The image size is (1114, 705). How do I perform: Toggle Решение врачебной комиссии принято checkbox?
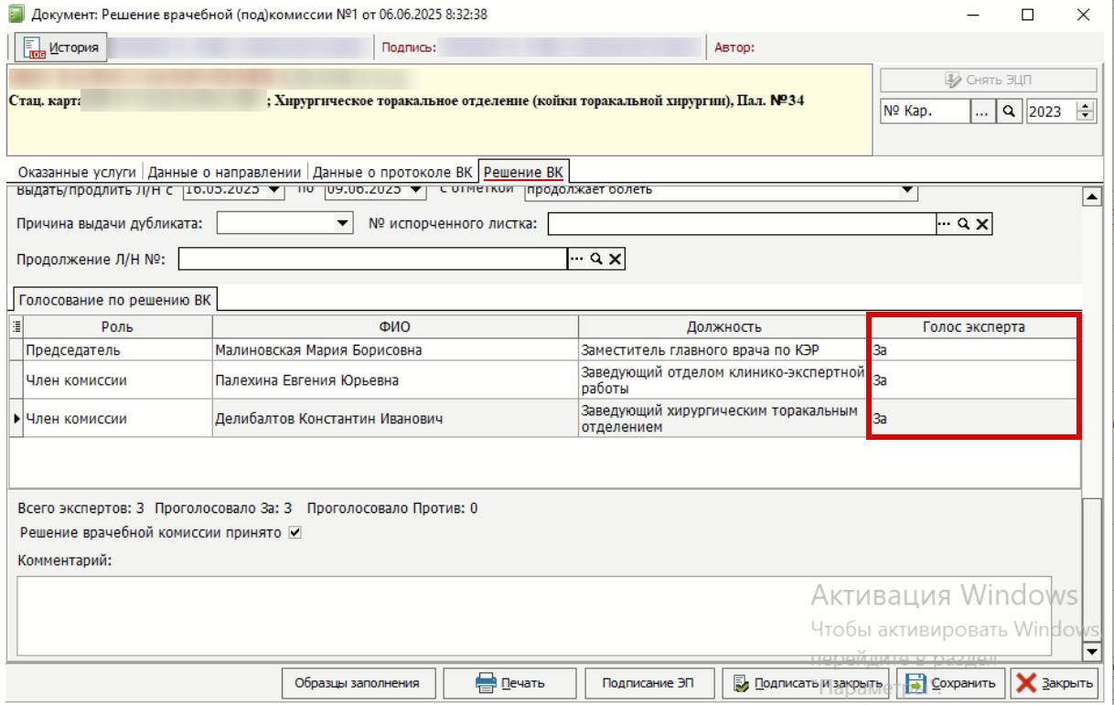point(295,532)
